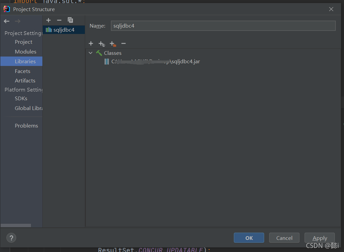Image resolution: width=344 pixels, height=252 pixels.
Task: Click the New Project Library plus icon
Action: 48,20
